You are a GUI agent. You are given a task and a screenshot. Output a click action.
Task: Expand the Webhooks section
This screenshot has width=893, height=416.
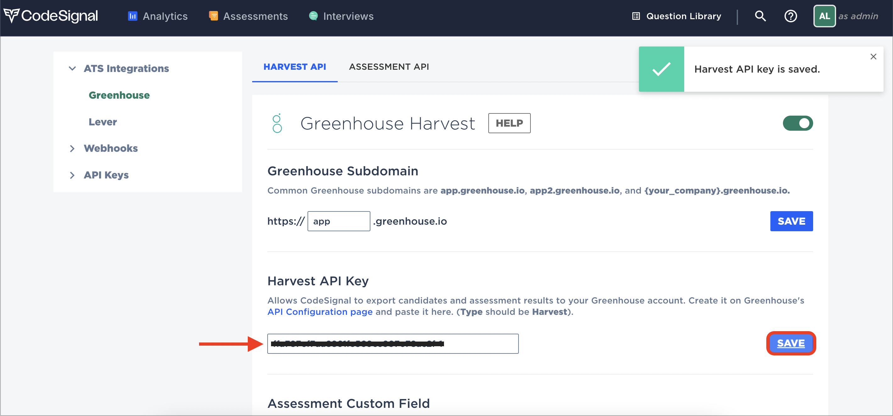point(104,148)
